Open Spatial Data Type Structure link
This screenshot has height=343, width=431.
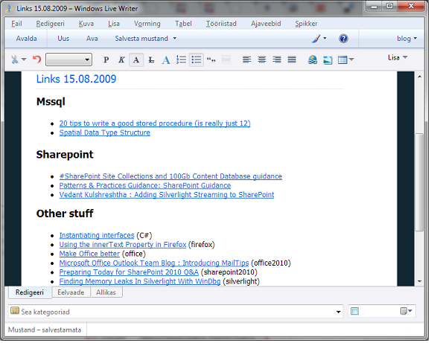click(105, 132)
